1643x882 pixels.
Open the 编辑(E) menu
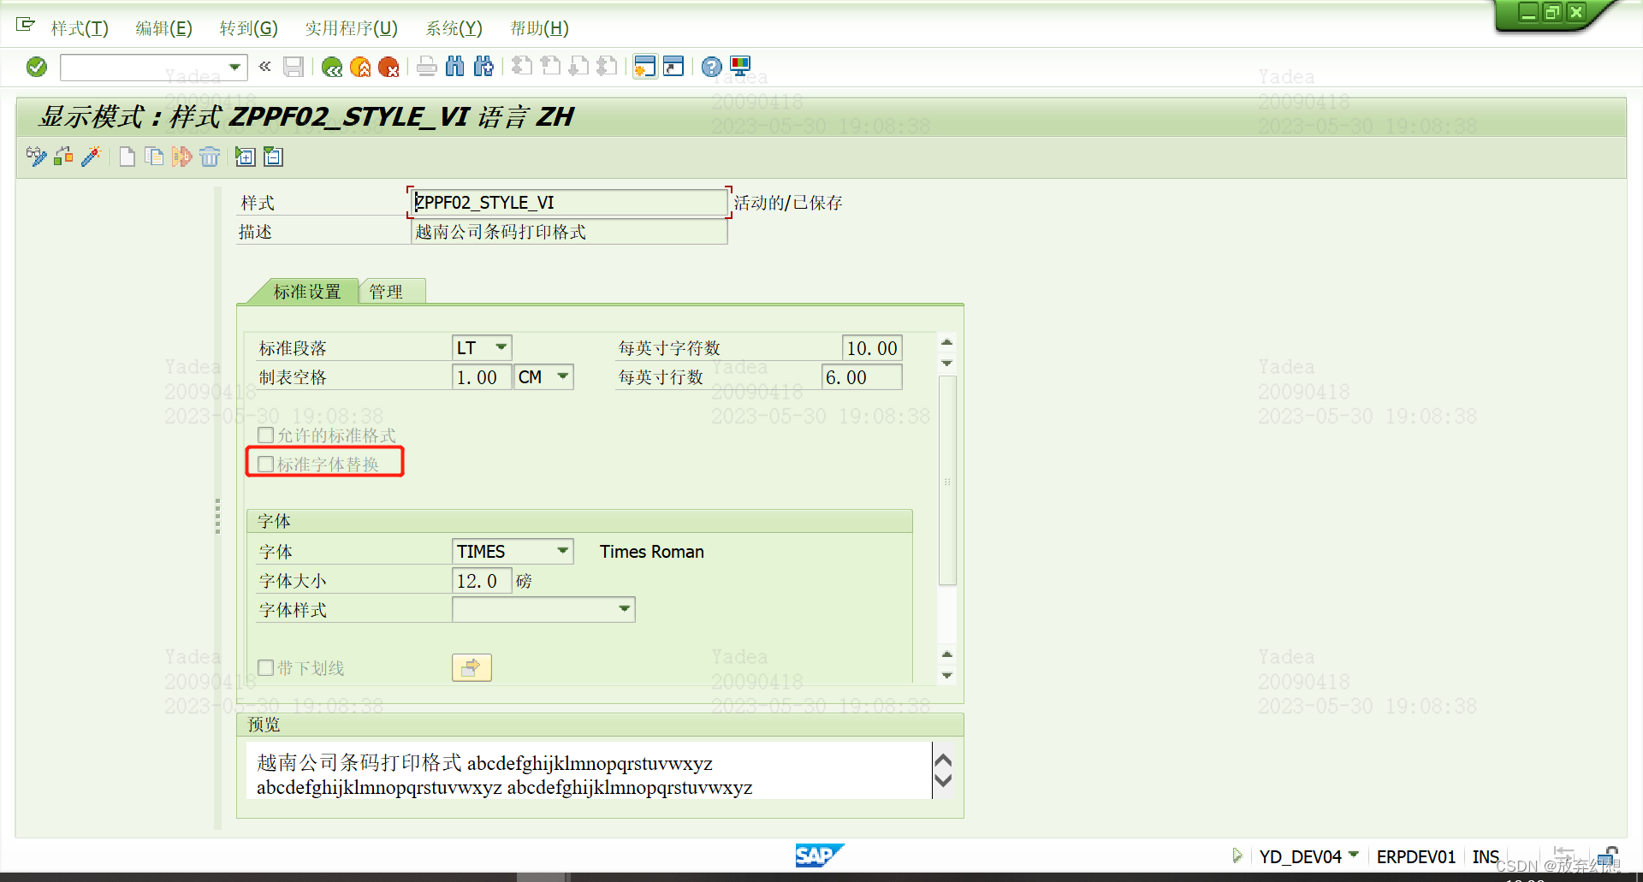click(x=163, y=28)
